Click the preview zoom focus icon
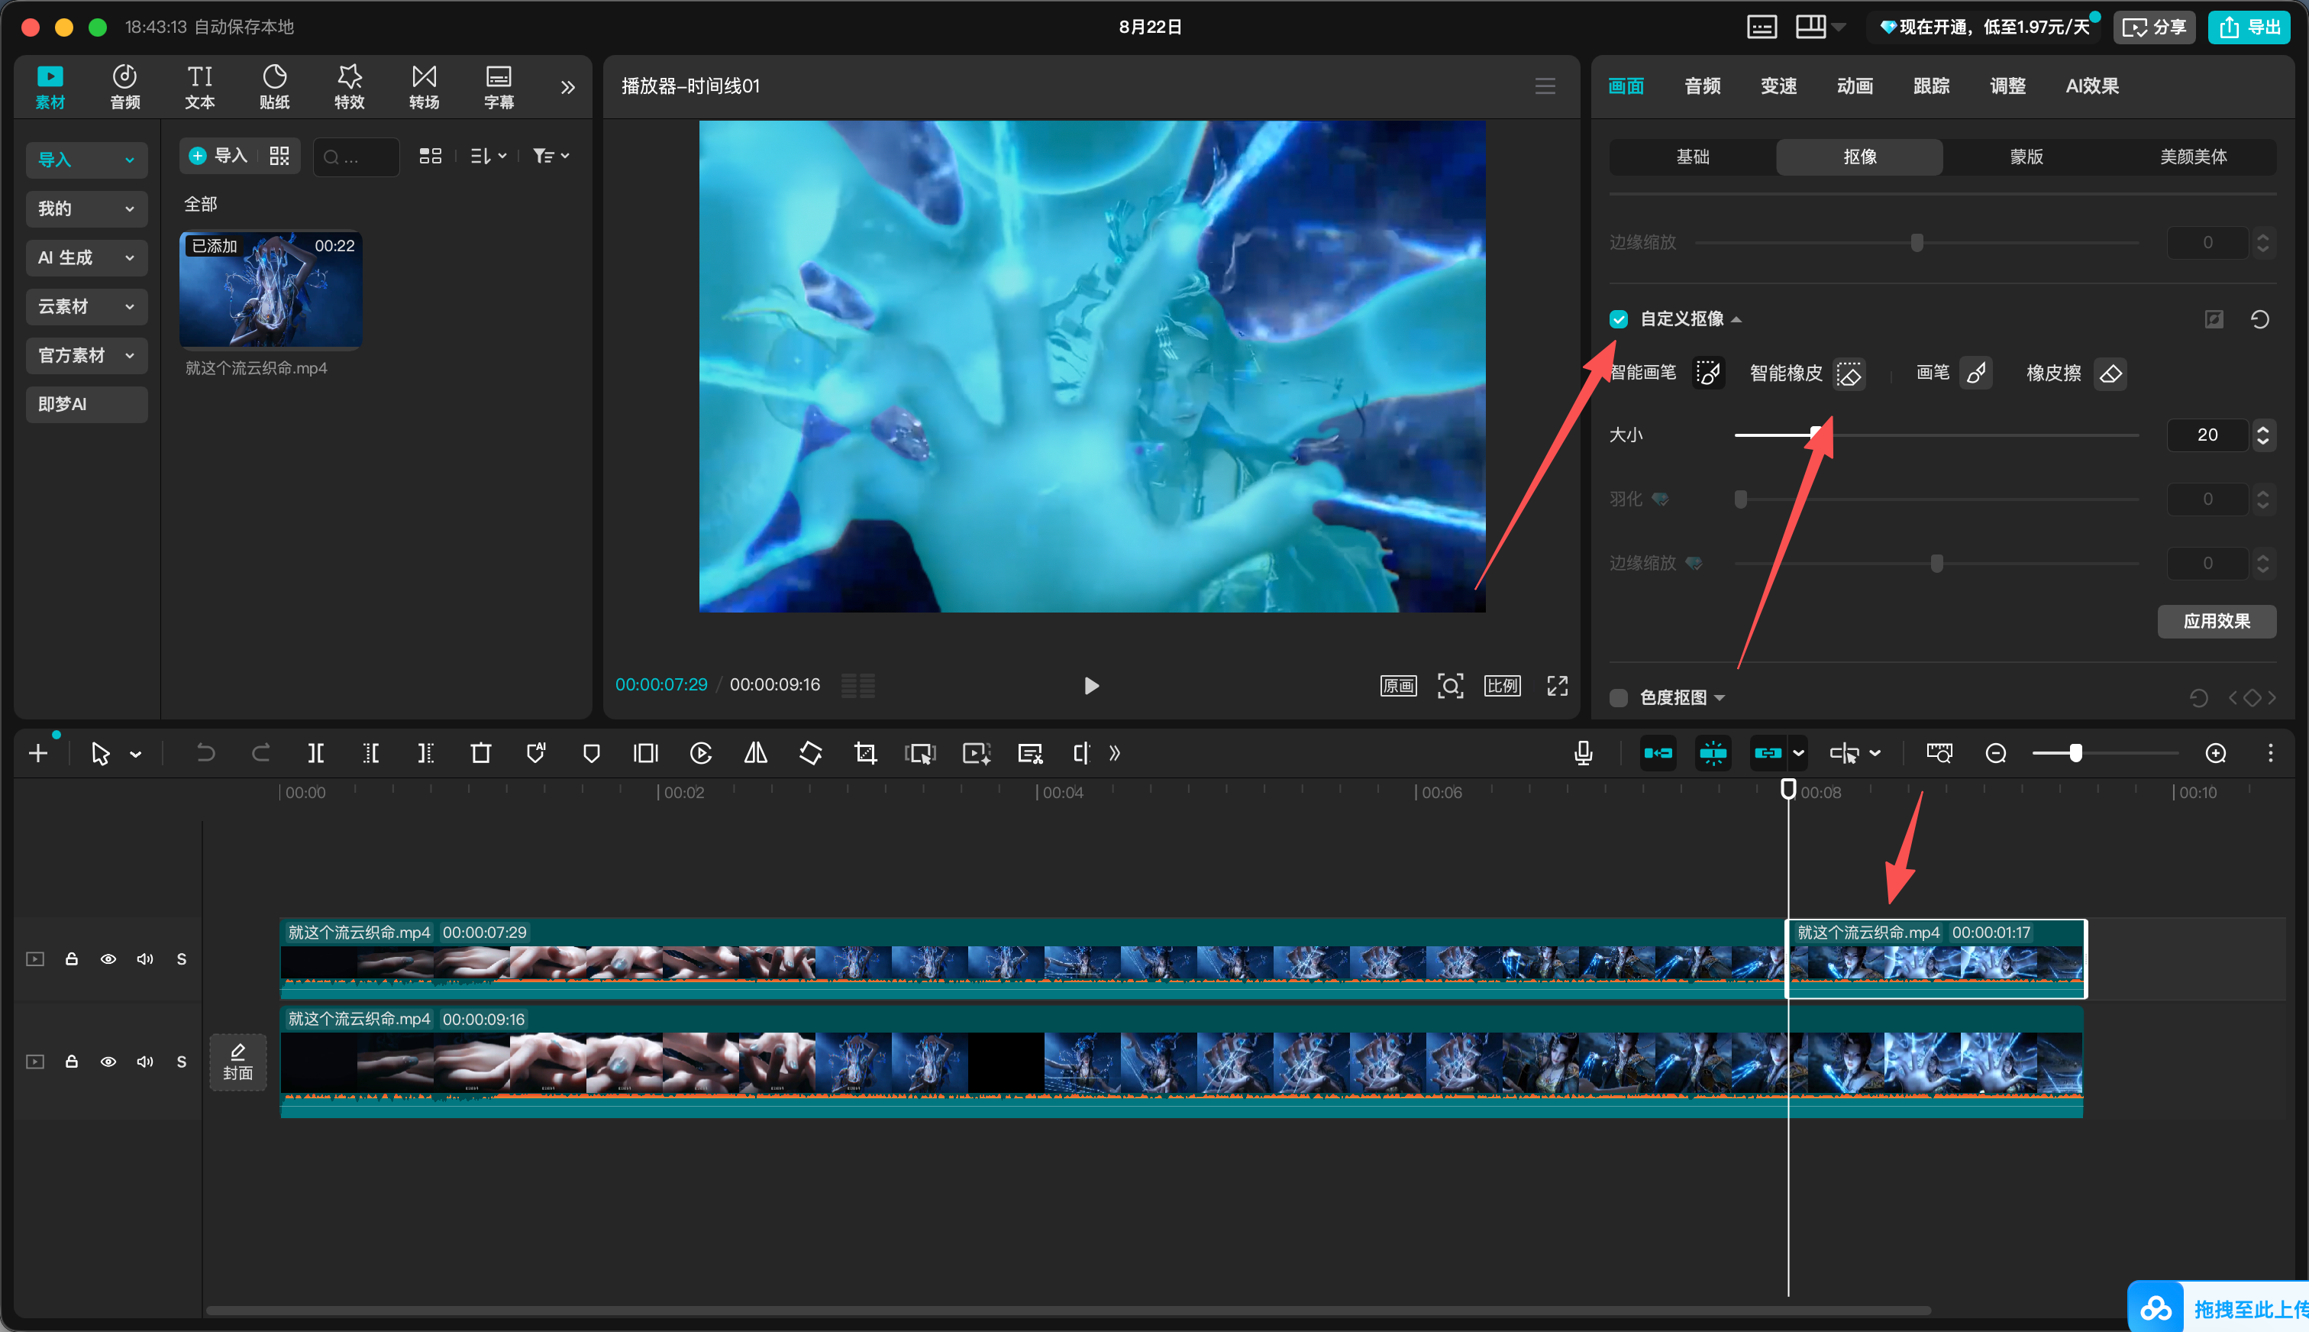This screenshot has height=1332, width=2309. tap(1449, 685)
